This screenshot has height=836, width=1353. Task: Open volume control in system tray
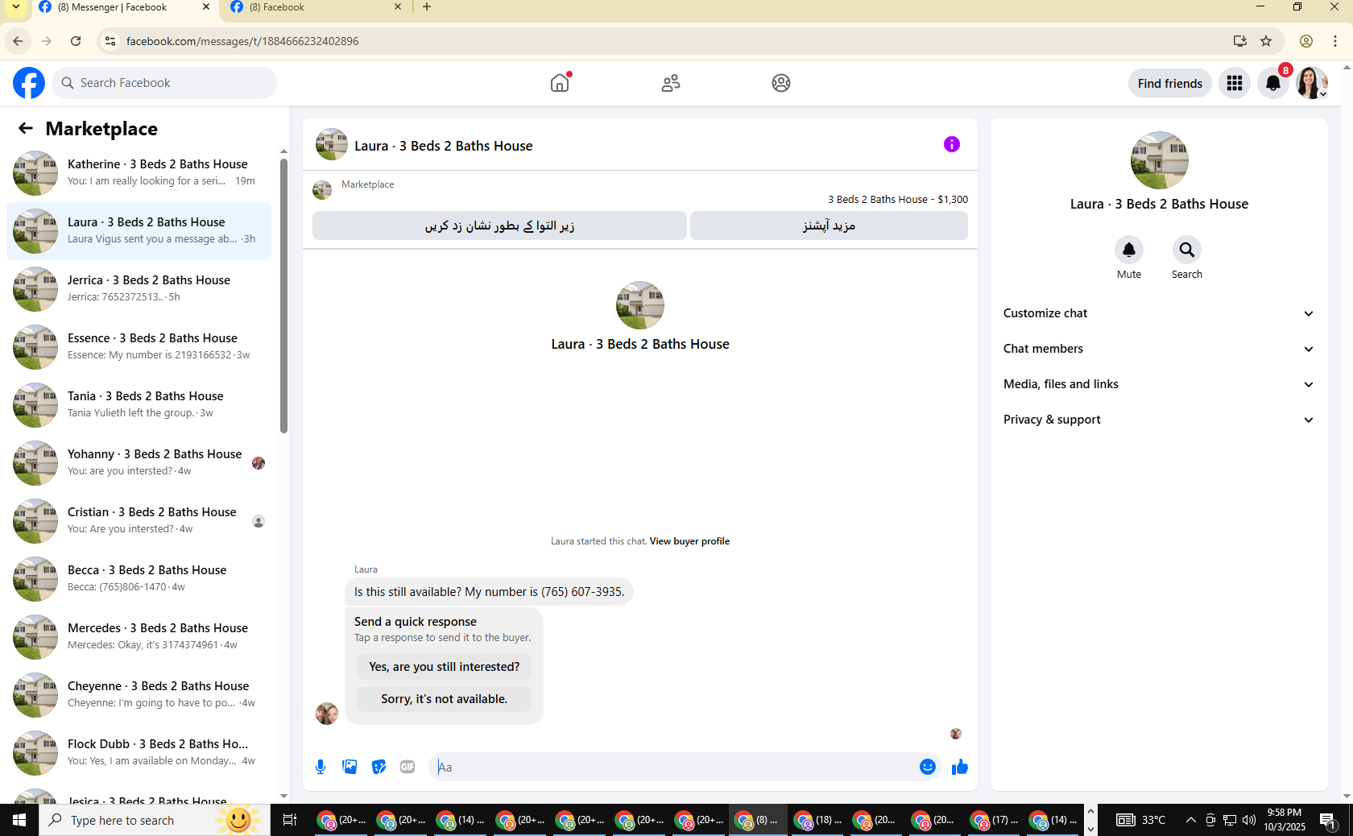pyautogui.click(x=1249, y=820)
